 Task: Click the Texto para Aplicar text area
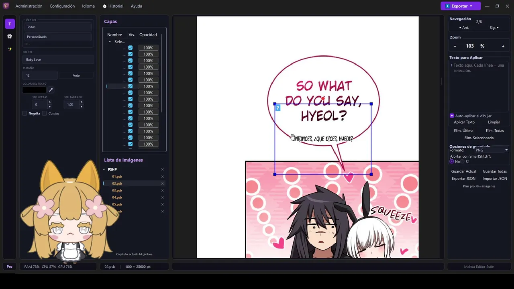coord(479,86)
